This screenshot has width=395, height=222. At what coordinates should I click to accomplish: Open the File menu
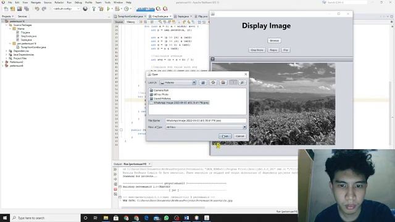pyautogui.click(x=10, y=2)
